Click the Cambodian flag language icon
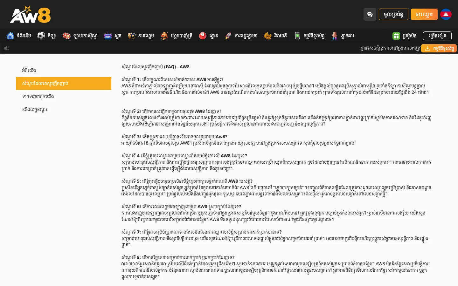 click(446, 14)
